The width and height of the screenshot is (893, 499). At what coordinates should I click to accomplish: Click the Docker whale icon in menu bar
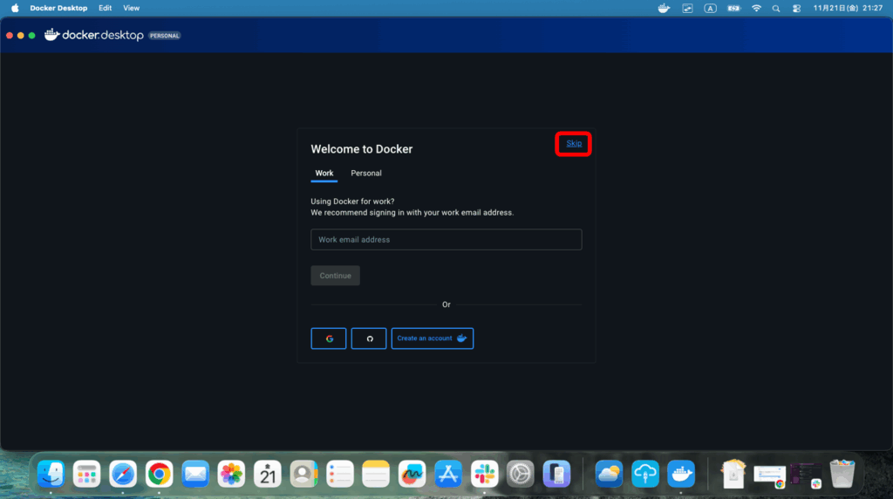pyautogui.click(x=664, y=8)
